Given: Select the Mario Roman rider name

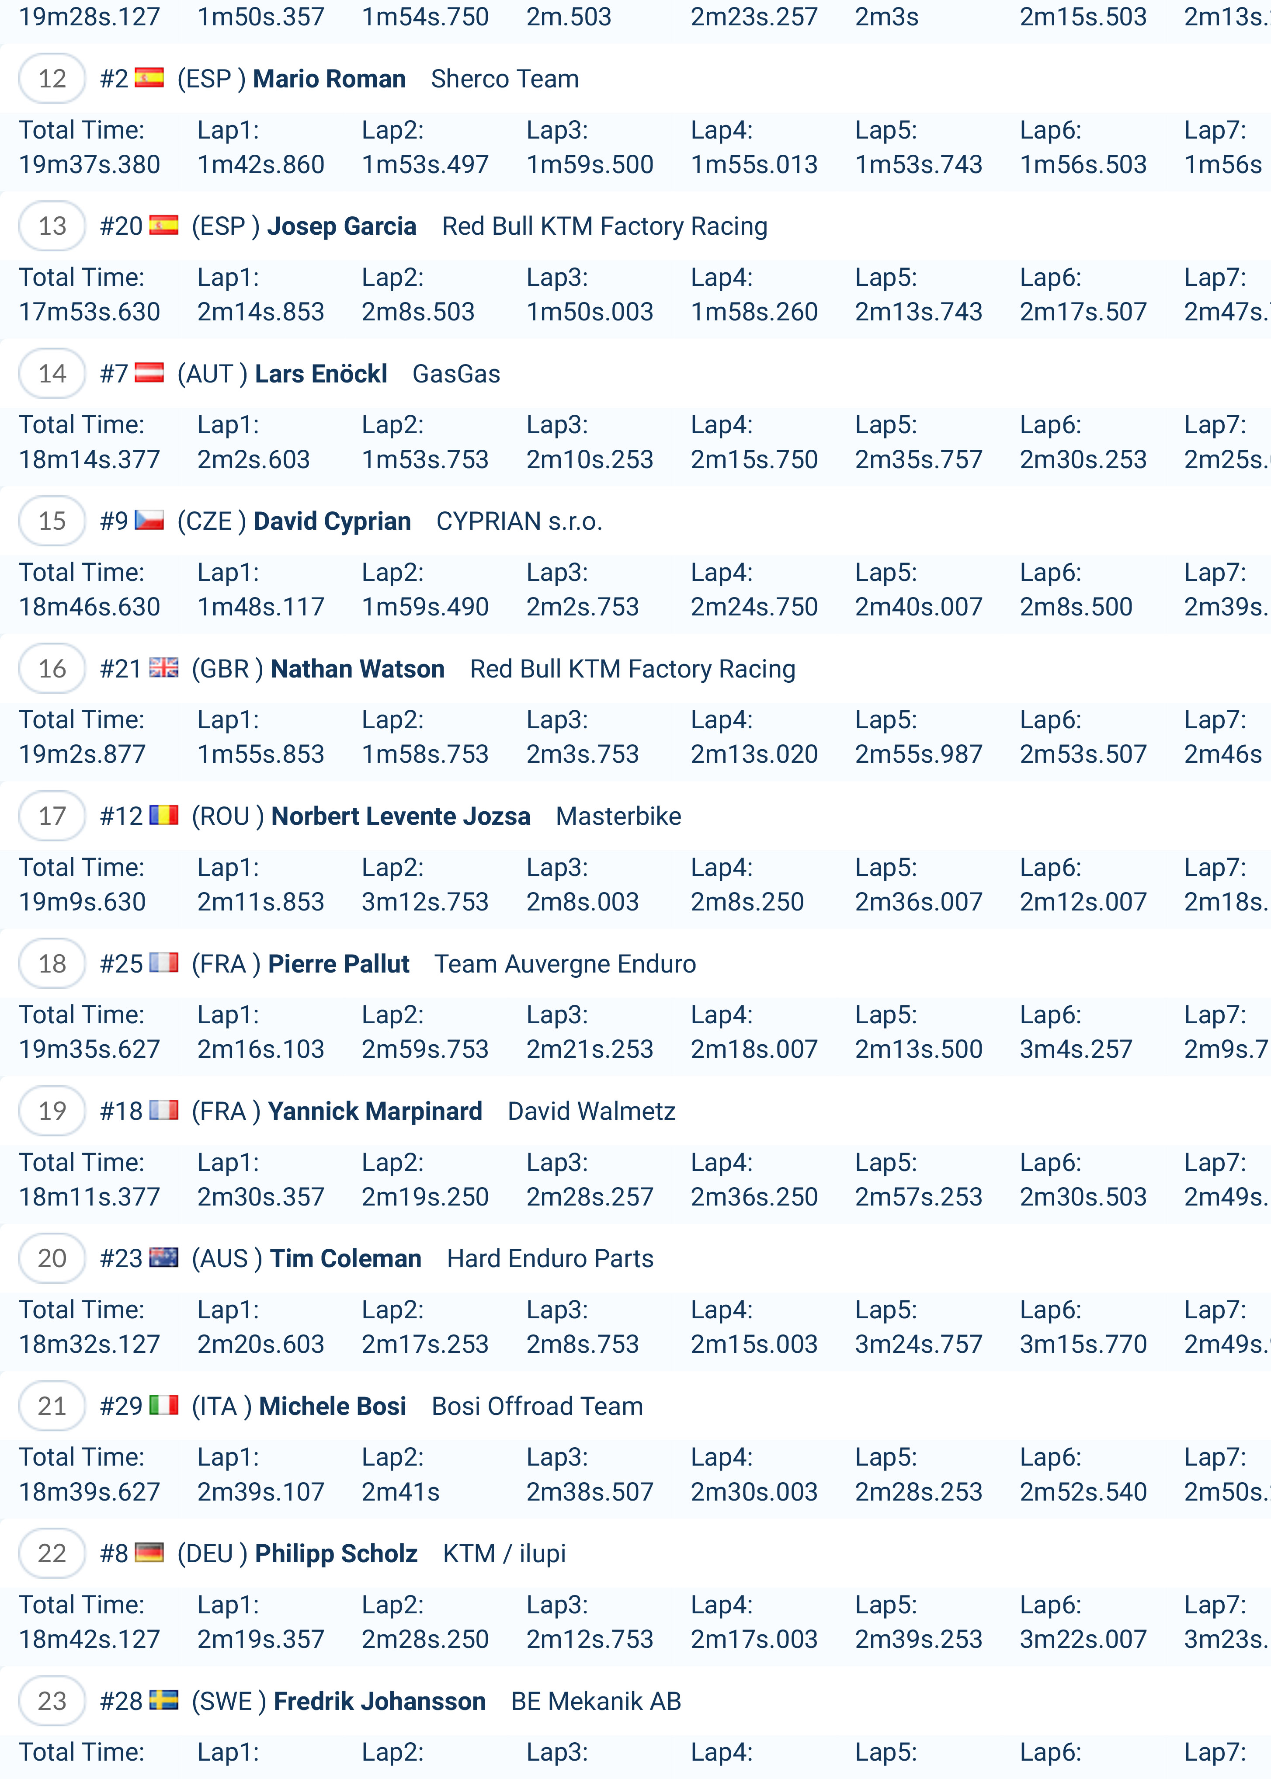Looking at the screenshot, I should pyautogui.click(x=329, y=79).
